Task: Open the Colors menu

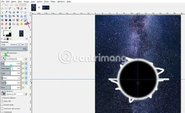Action: click(40, 2)
